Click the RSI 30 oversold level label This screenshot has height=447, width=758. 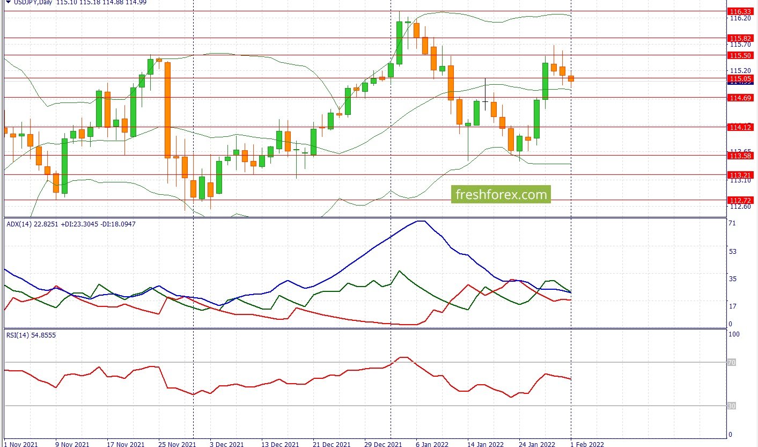(x=731, y=406)
